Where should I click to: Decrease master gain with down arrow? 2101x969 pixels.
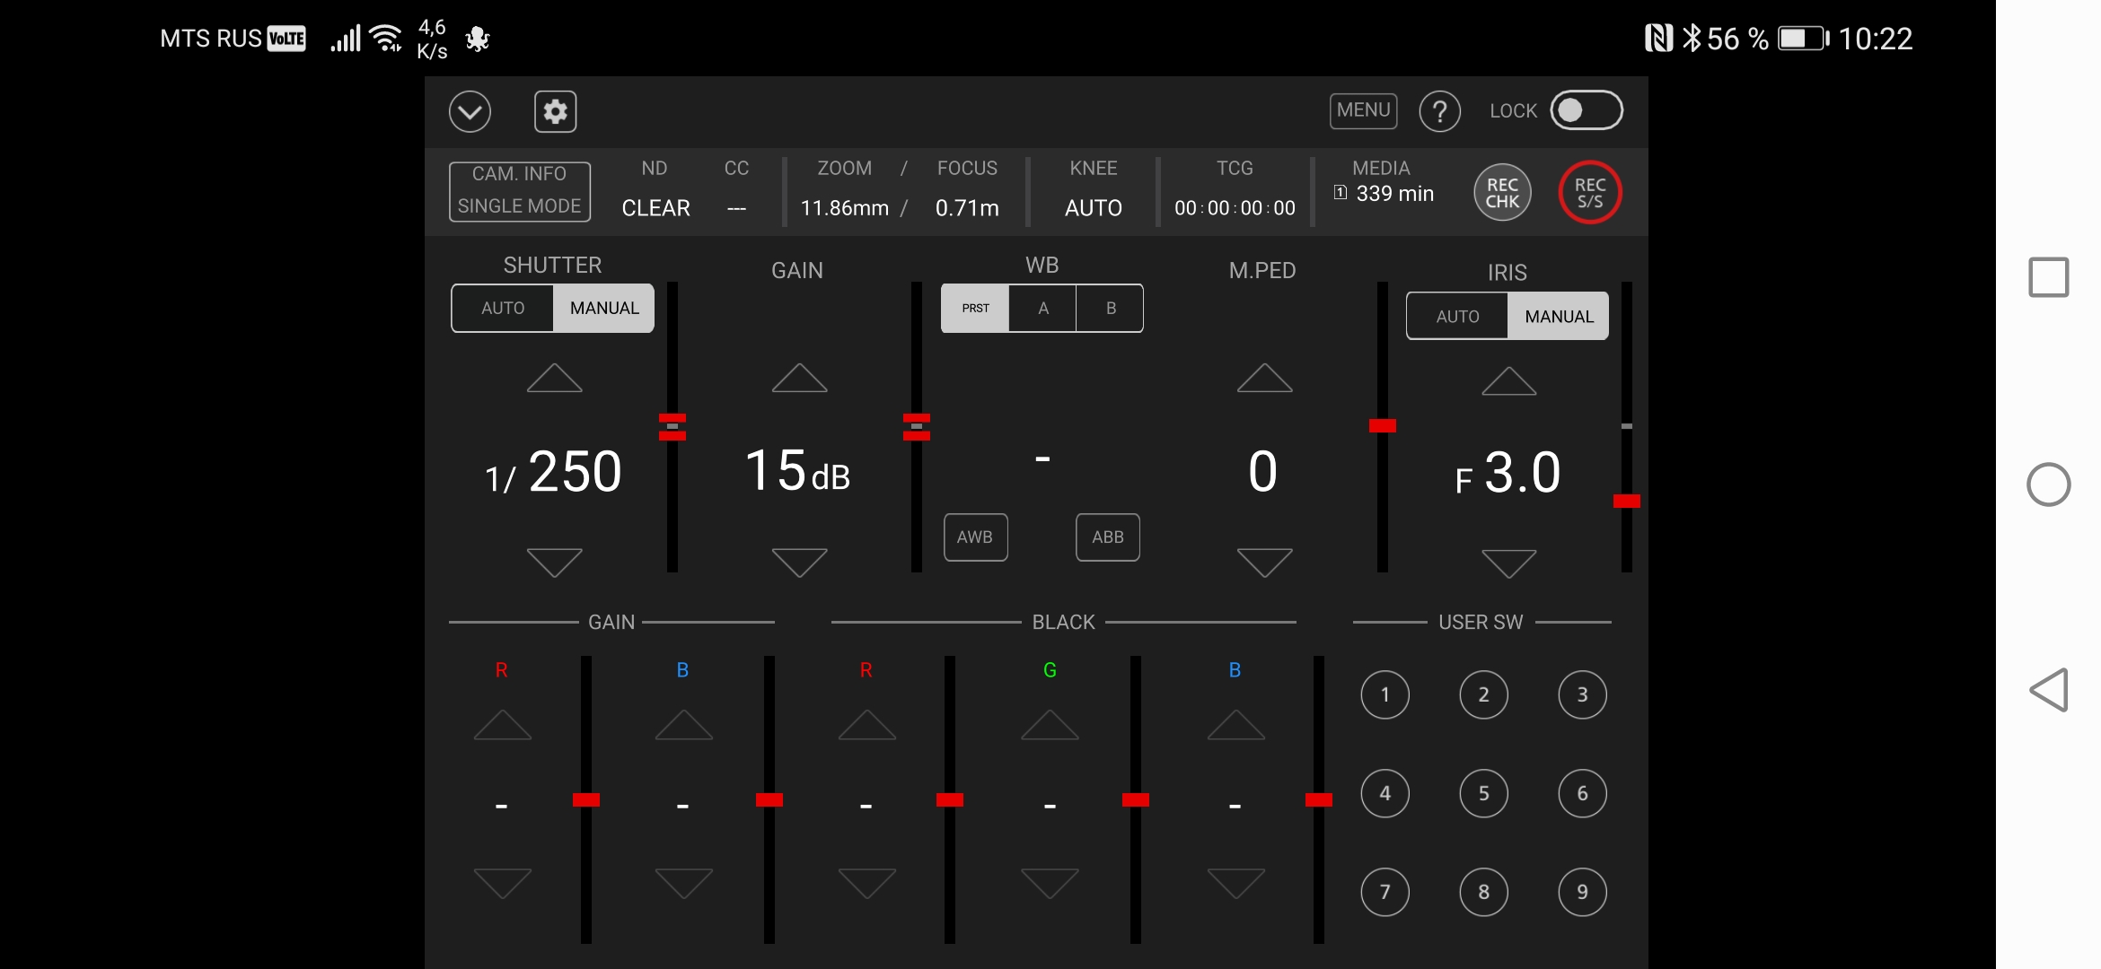(799, 563)
